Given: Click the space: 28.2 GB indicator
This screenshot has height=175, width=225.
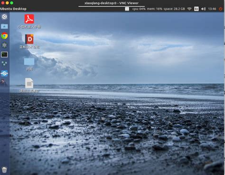Looking at the screenshot, I should 174,9.
